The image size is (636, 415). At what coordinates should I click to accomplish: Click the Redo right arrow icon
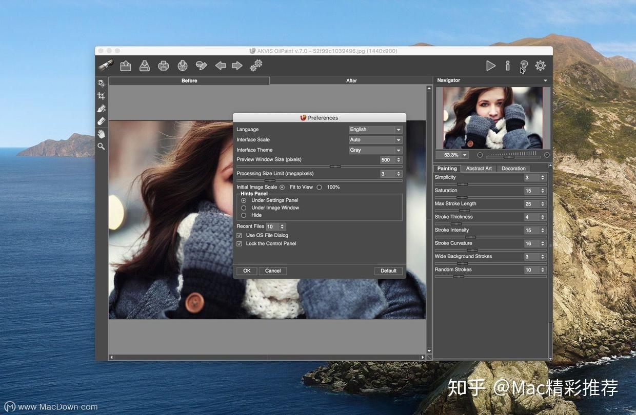[237, 66]
